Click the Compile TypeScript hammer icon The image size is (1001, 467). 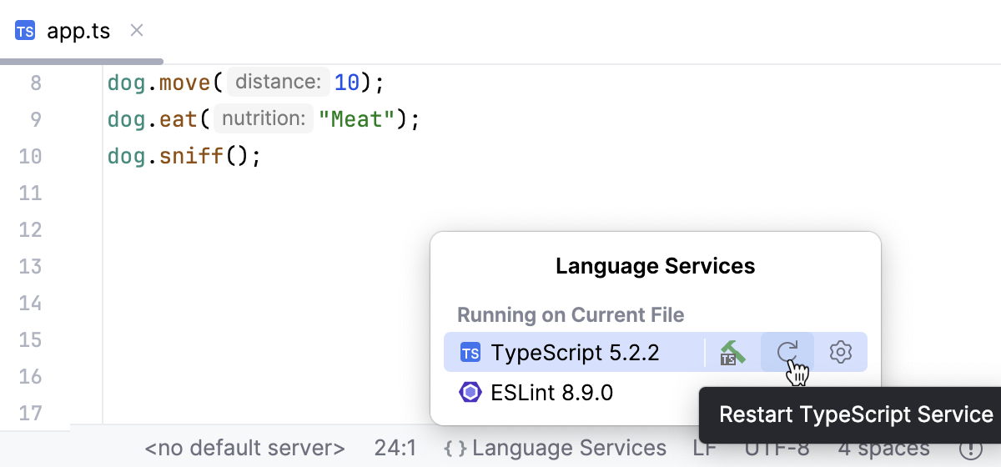point(733,352)
